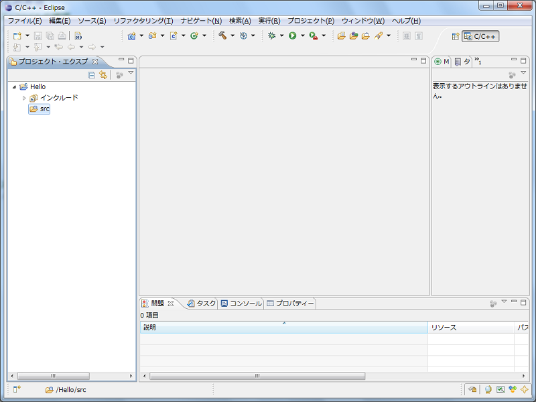
Task: Click the Open Perspective icon
Action: point(456,36)
